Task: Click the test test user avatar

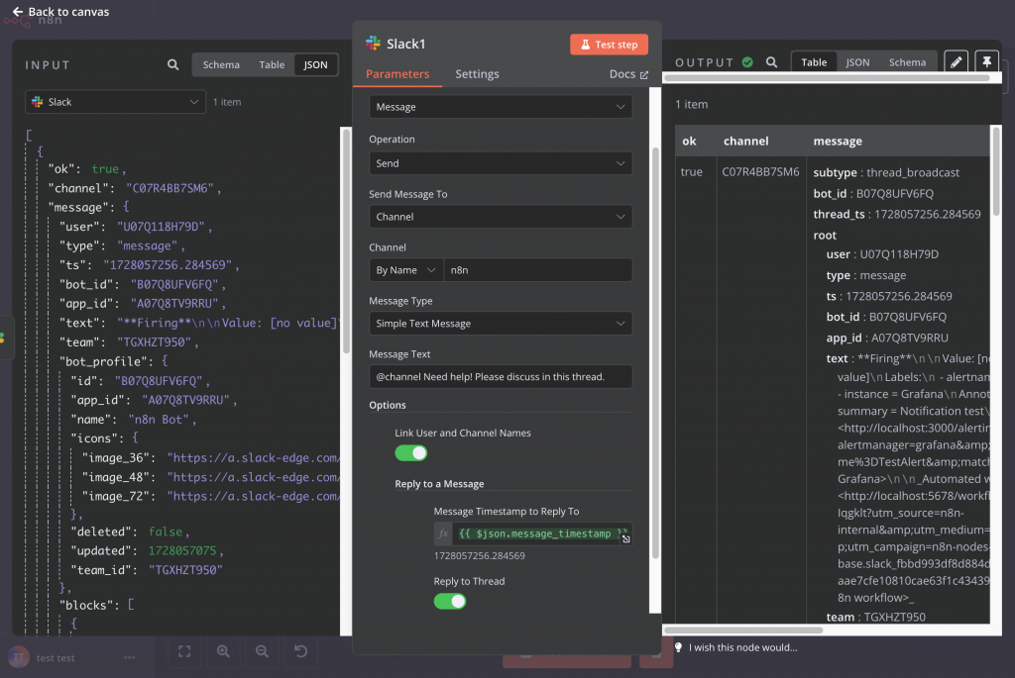Action: [19, 657]
